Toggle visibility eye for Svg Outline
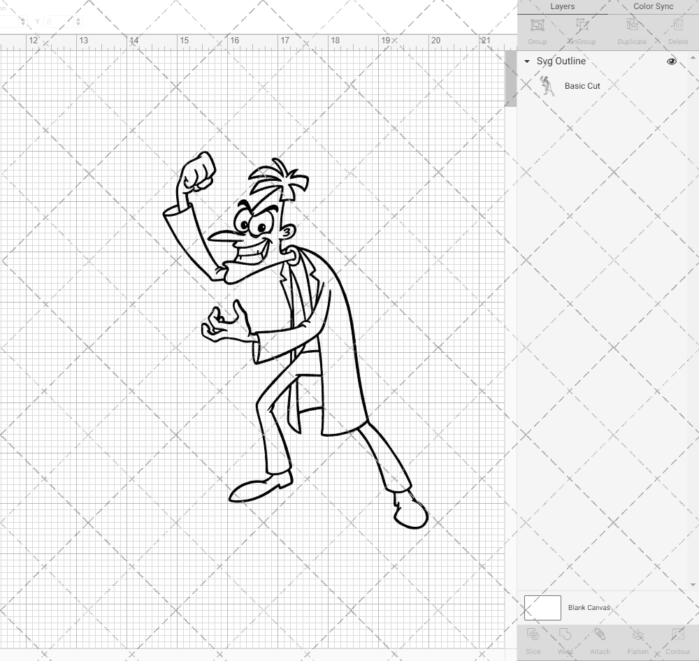This screenshot has height=661, width=699. (x=671, y=61)
